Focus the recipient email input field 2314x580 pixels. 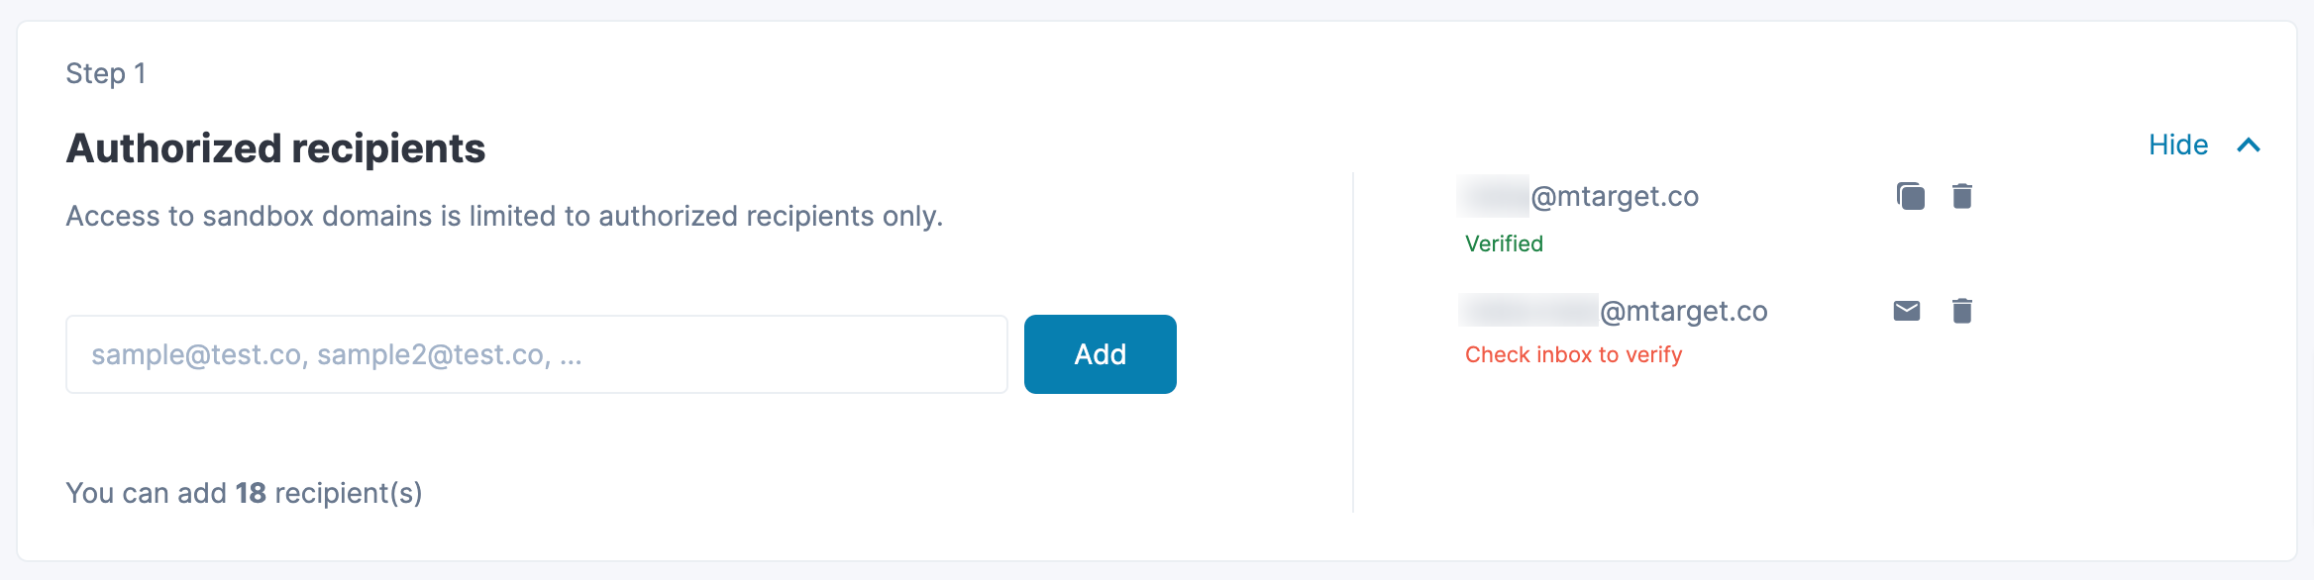(x=536, y=354)
